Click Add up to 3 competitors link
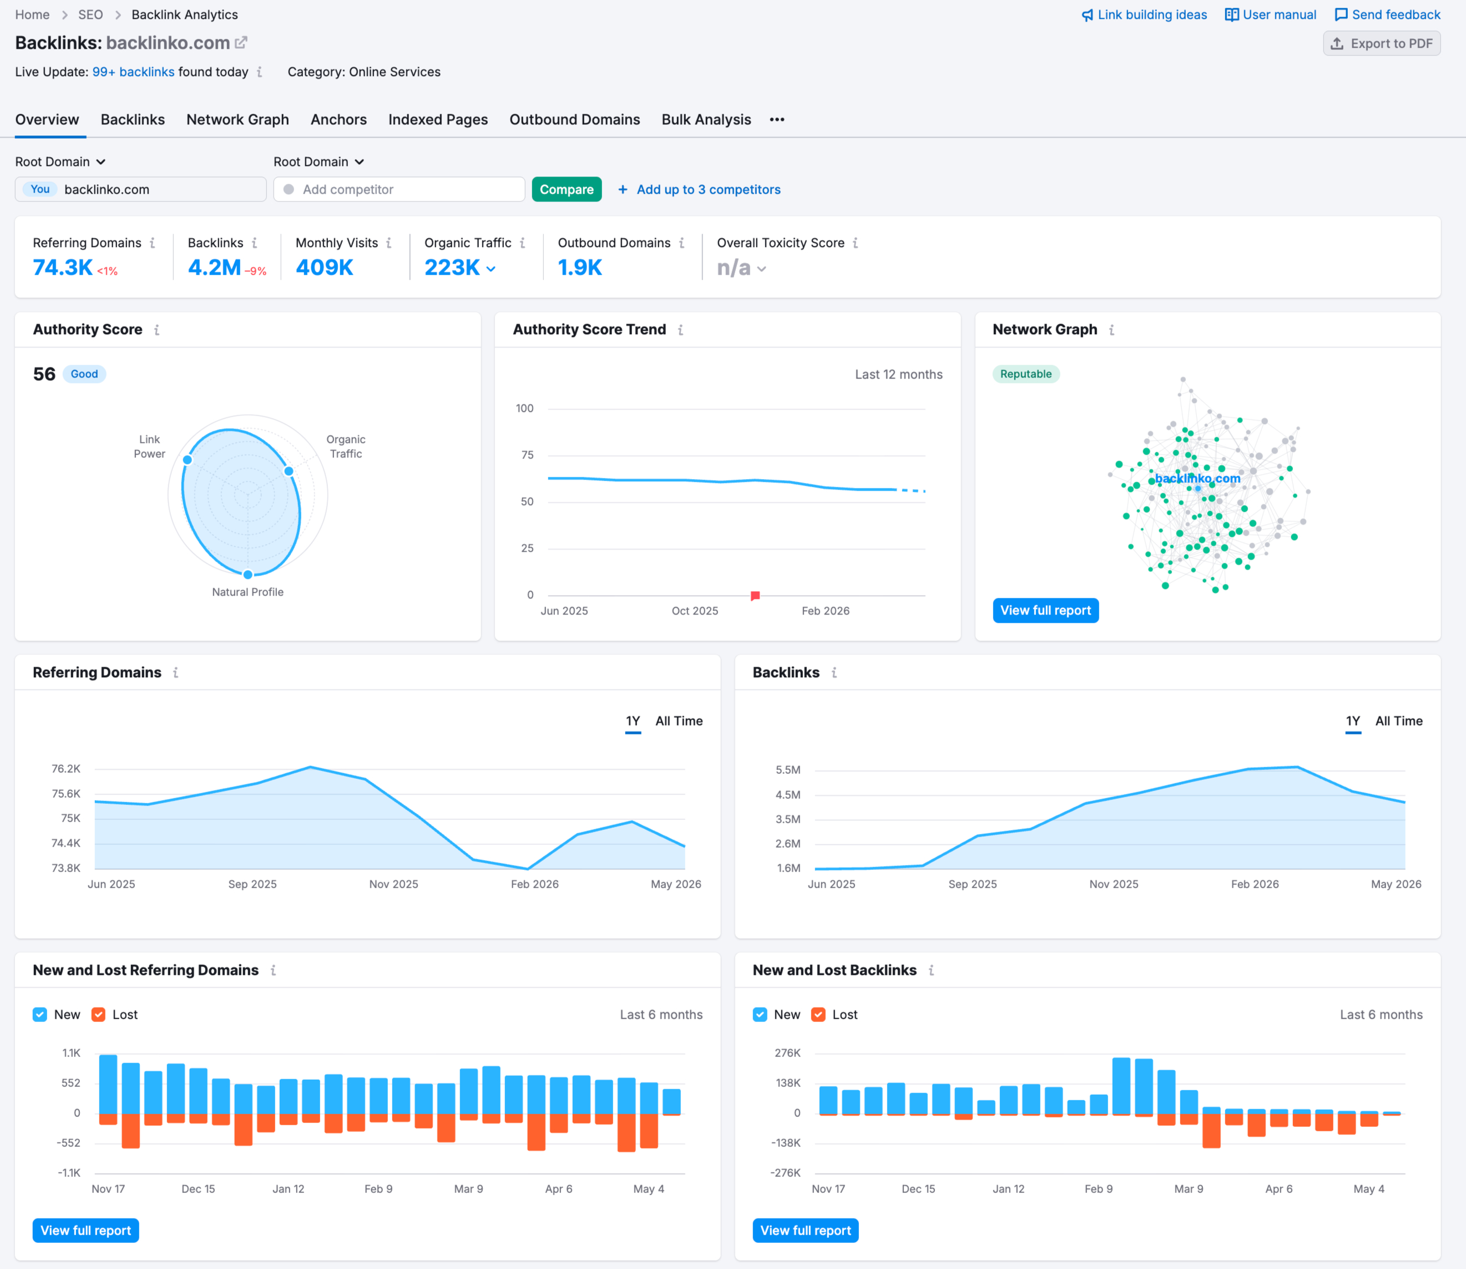1466x1269 pixels. click(708, 190)
